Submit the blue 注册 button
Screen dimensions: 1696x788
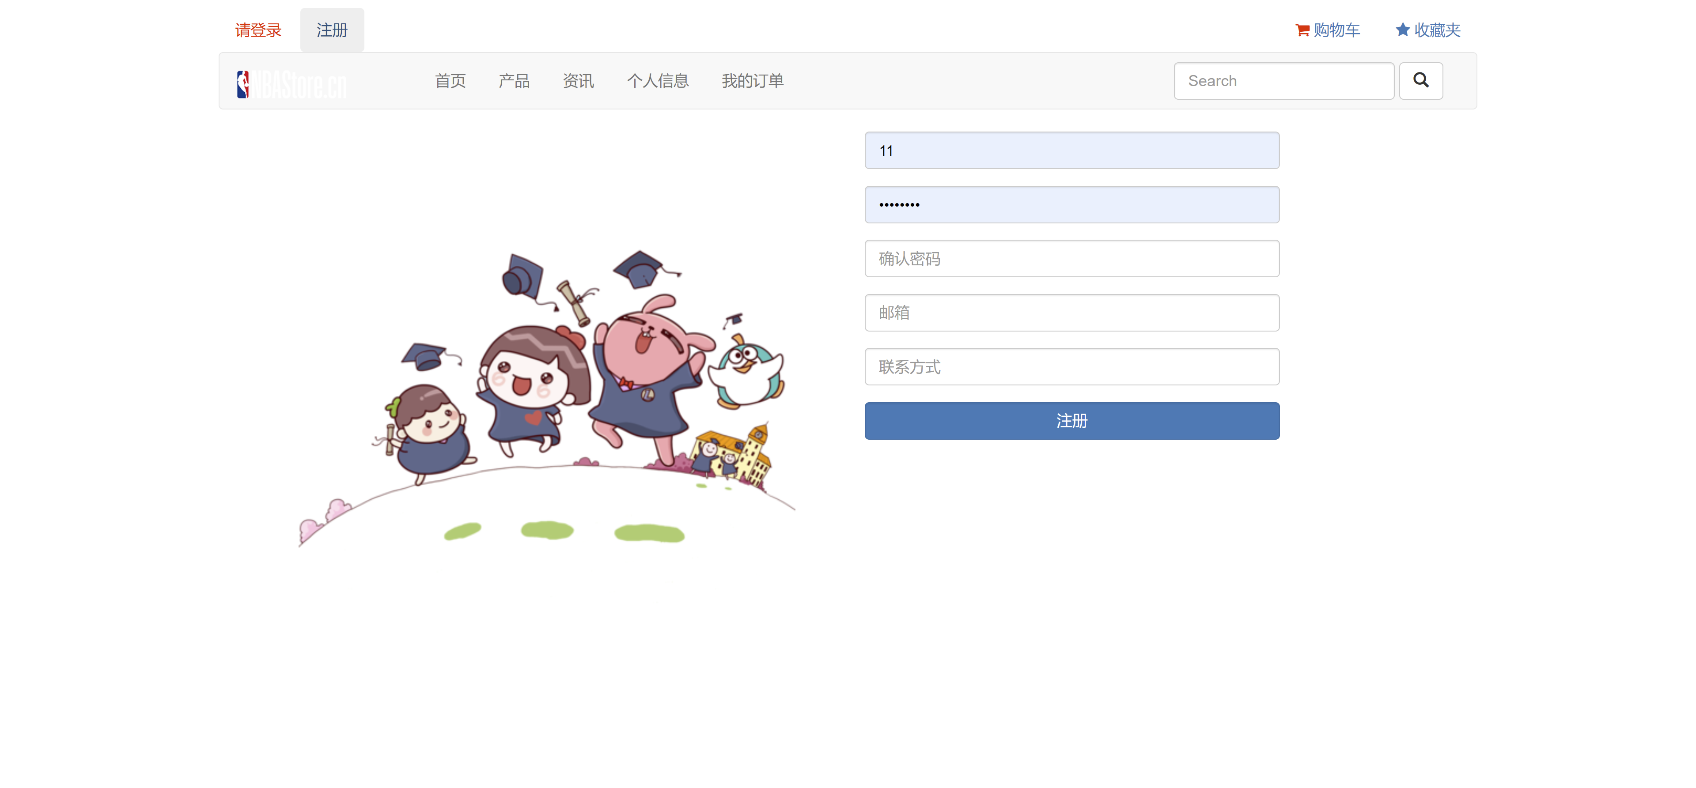click(1072, 421)
